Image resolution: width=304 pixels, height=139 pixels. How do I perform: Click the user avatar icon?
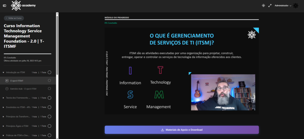(x=296, y=5)
